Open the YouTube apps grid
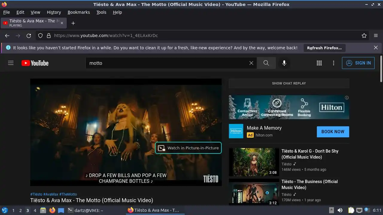This screenshot has height=215, width=383. [x=319, y=63]
